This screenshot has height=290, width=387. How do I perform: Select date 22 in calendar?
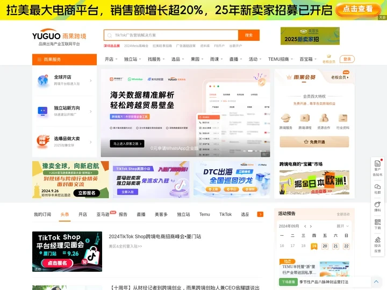click(x=346, y=246)
